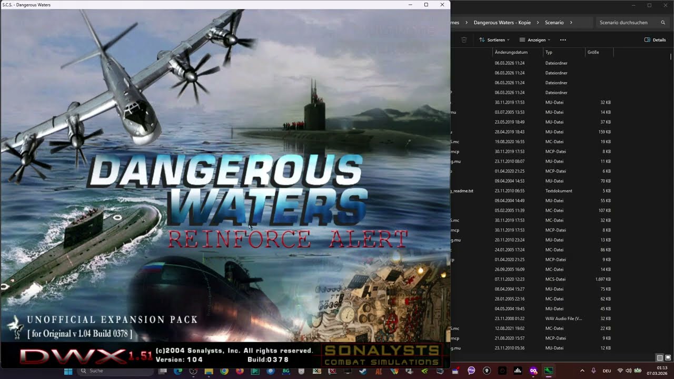Sort by the Größe column header
Image resolution: width=674 pixels, height=379 pixels.
(599, 52)
